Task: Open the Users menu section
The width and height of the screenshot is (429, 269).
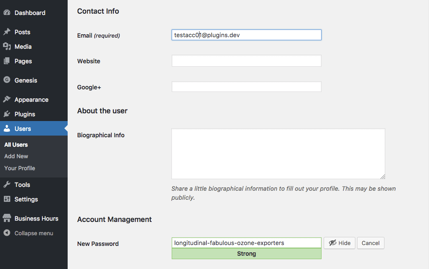Action: (23, 129)
